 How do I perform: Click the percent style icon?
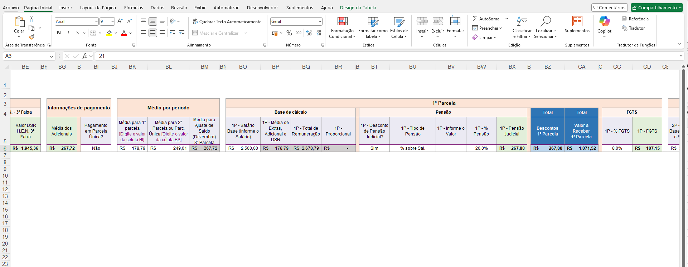(x=289, y=33)
